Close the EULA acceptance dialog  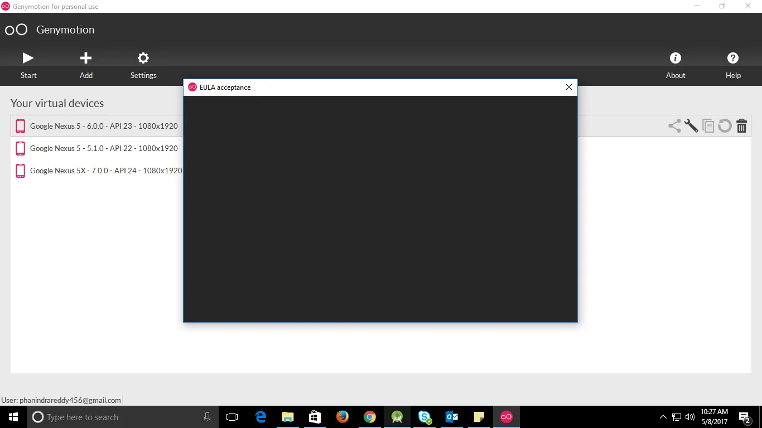(x=569, y=87)
